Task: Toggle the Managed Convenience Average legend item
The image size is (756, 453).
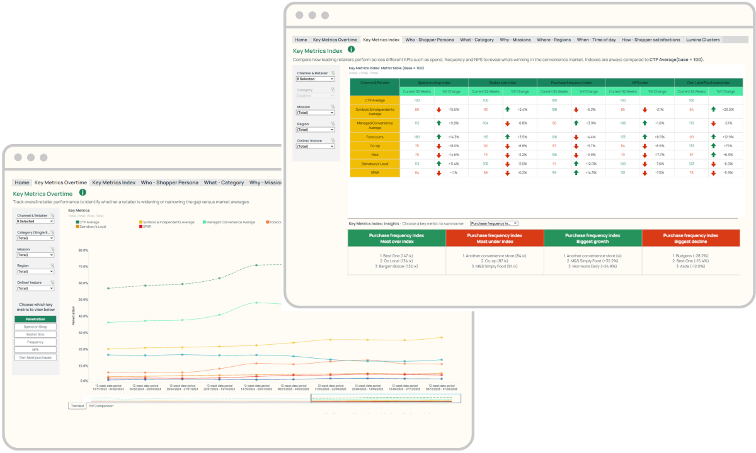Action: [228, 221]
